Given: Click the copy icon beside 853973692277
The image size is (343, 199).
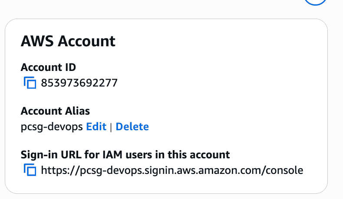Looking at the screenshot, I should (30, 83).
